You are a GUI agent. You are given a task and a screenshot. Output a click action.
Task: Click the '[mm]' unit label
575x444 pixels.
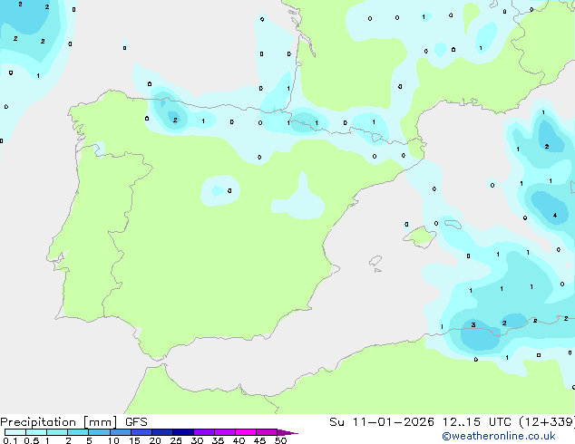click(101, 422)
